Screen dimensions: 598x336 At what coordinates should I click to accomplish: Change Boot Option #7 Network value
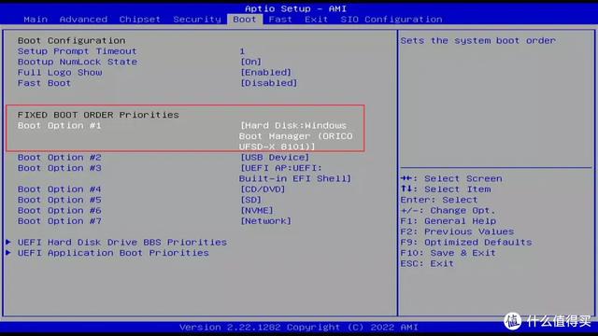click(x=265, y=221)
